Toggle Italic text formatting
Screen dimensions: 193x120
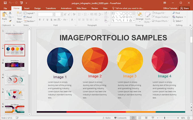(x=43, y=20)
